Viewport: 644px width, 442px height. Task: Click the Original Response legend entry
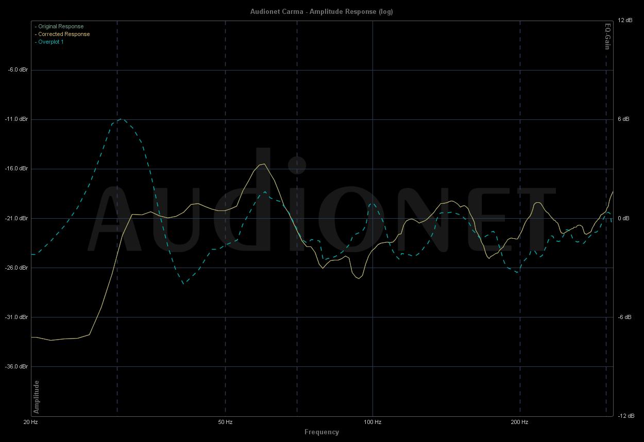60,26
